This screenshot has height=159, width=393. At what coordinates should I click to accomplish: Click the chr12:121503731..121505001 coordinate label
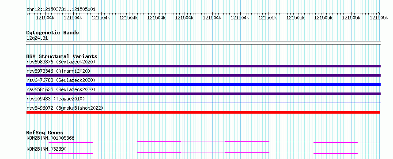[x=61, y=9]
